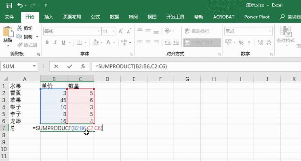This screenshot has height=161, width=301.
Task: Open the clipboard pane launcher
Action: pos(38,54)
